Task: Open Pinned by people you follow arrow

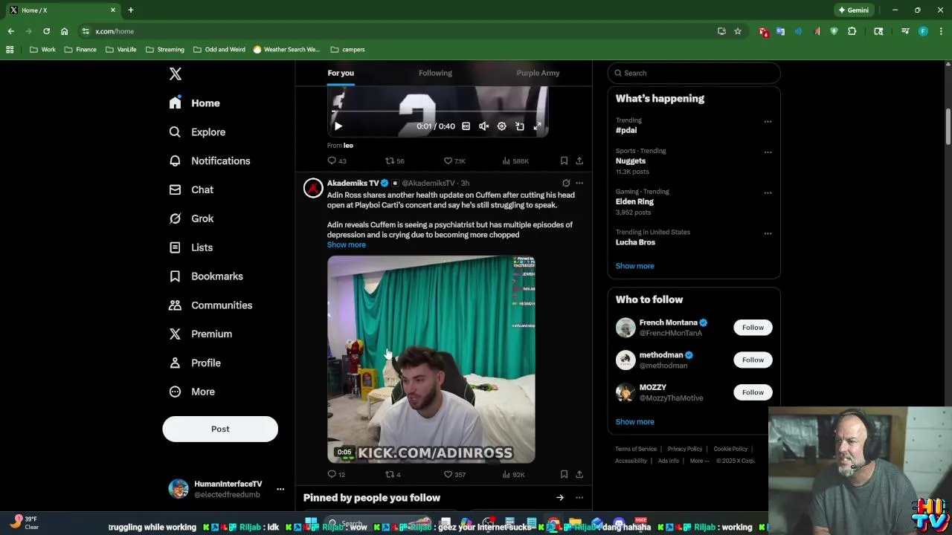Action: click(560, 498)
